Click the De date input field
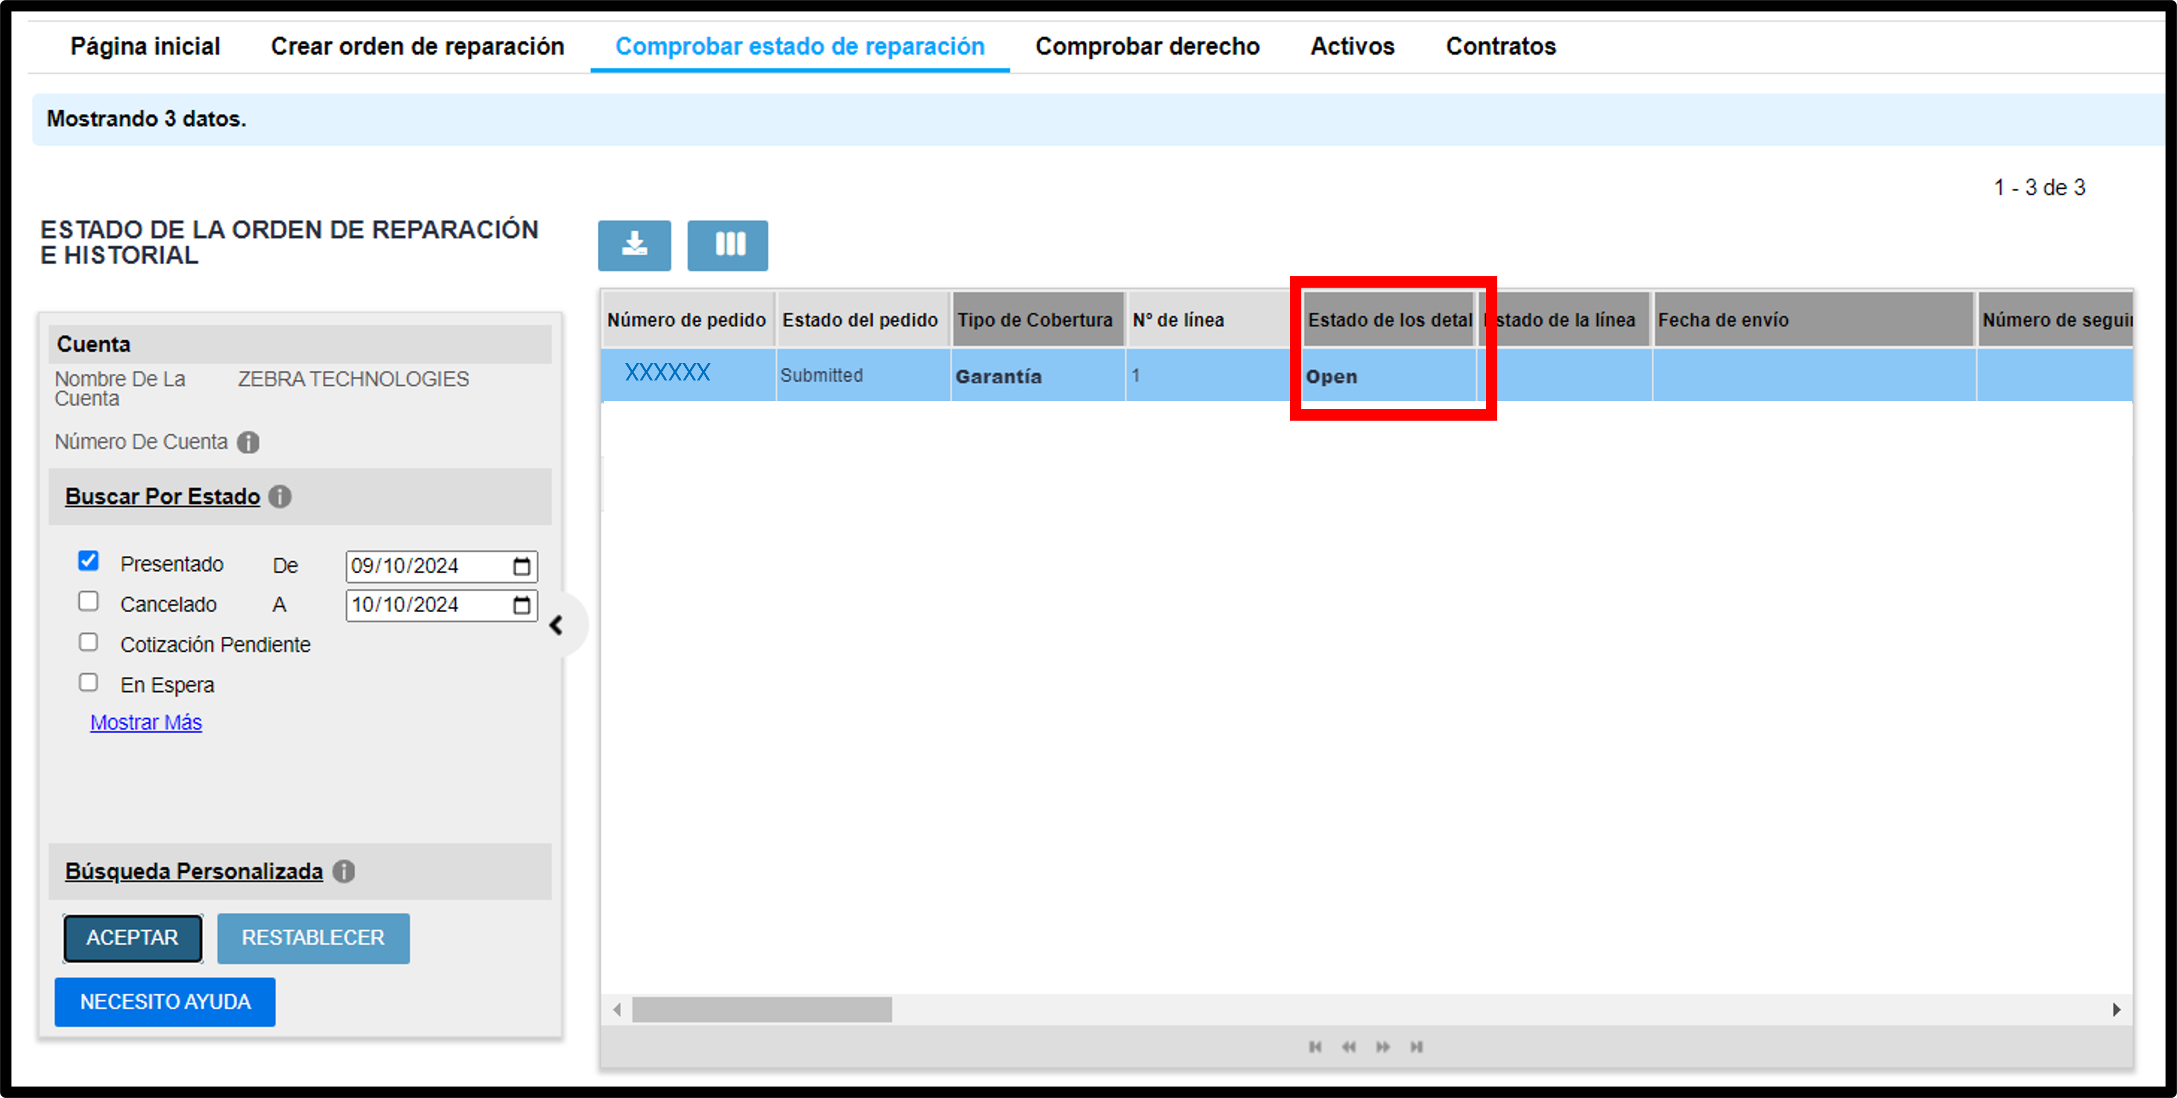Viewport: 2177px width, 1098px height. (x=441, y=566)
